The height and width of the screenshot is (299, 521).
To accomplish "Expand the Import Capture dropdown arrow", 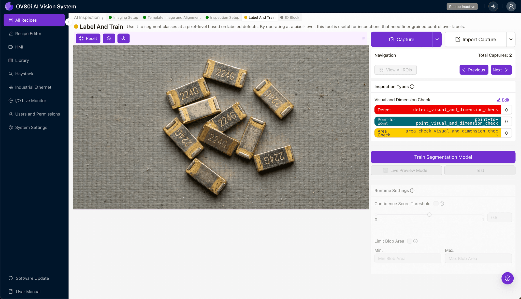I will 511,39.
